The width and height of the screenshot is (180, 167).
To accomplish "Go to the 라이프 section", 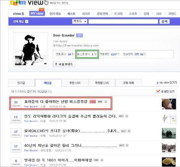I will coord(86,14).
